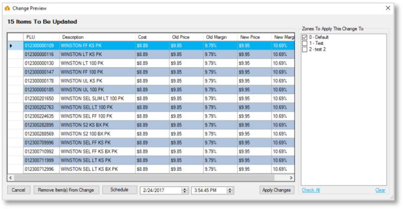Screen dimensions: 403x209
Task: Select WINSTON SEL SLIM LT 100 PK
Action: [97, 99]
